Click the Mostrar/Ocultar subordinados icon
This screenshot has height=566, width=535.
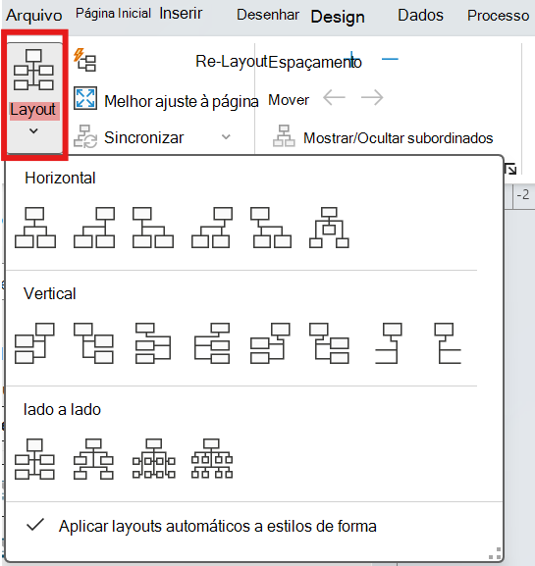click(x=284, y=136)
